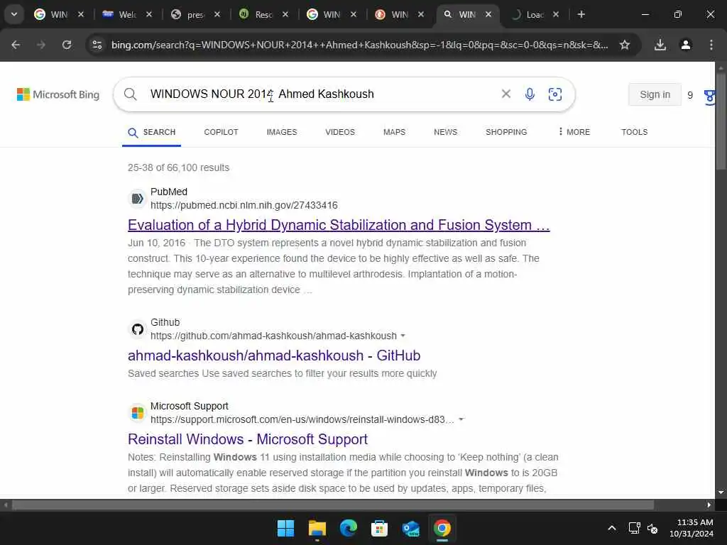Bookmark this page with the star
The image size is (727, 545).
point(625,45)
